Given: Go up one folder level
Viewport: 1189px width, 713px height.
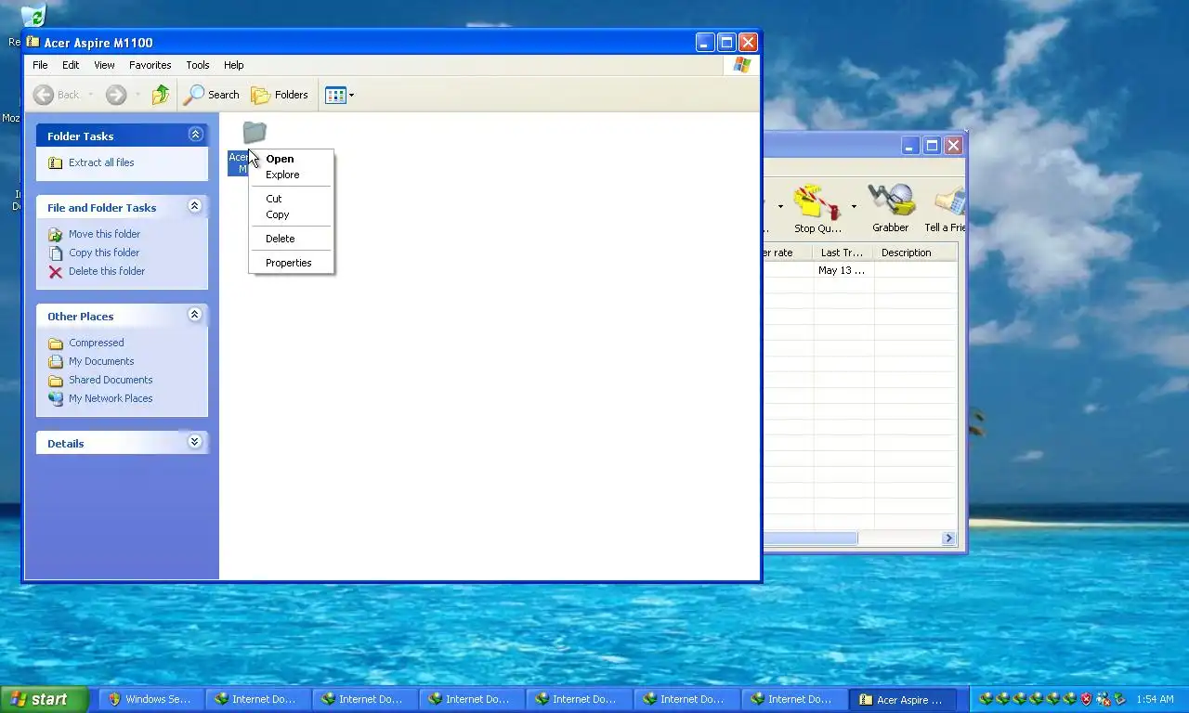Looking at the screenshot, I should tap(161, 95).
